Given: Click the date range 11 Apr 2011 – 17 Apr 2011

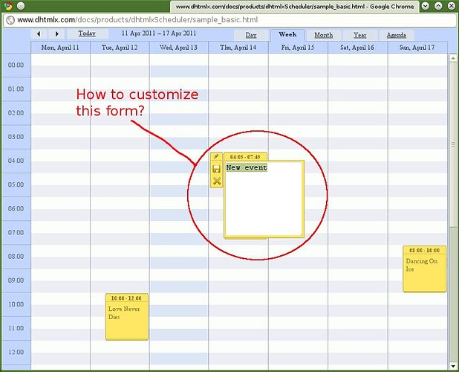Looking at the screenshot, I should point(159,33).
